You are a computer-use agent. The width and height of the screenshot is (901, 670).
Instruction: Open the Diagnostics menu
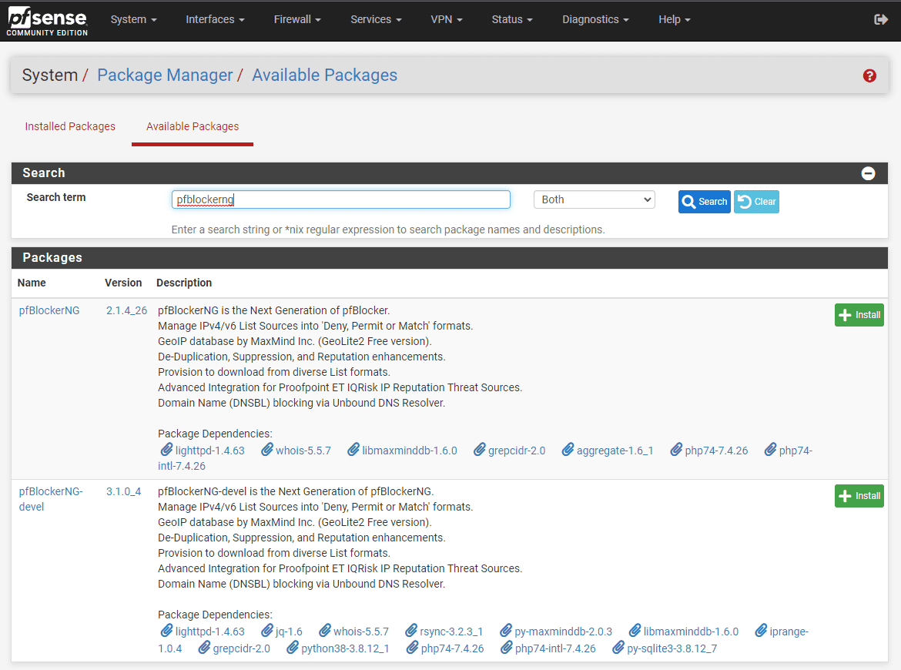[595, 19]
